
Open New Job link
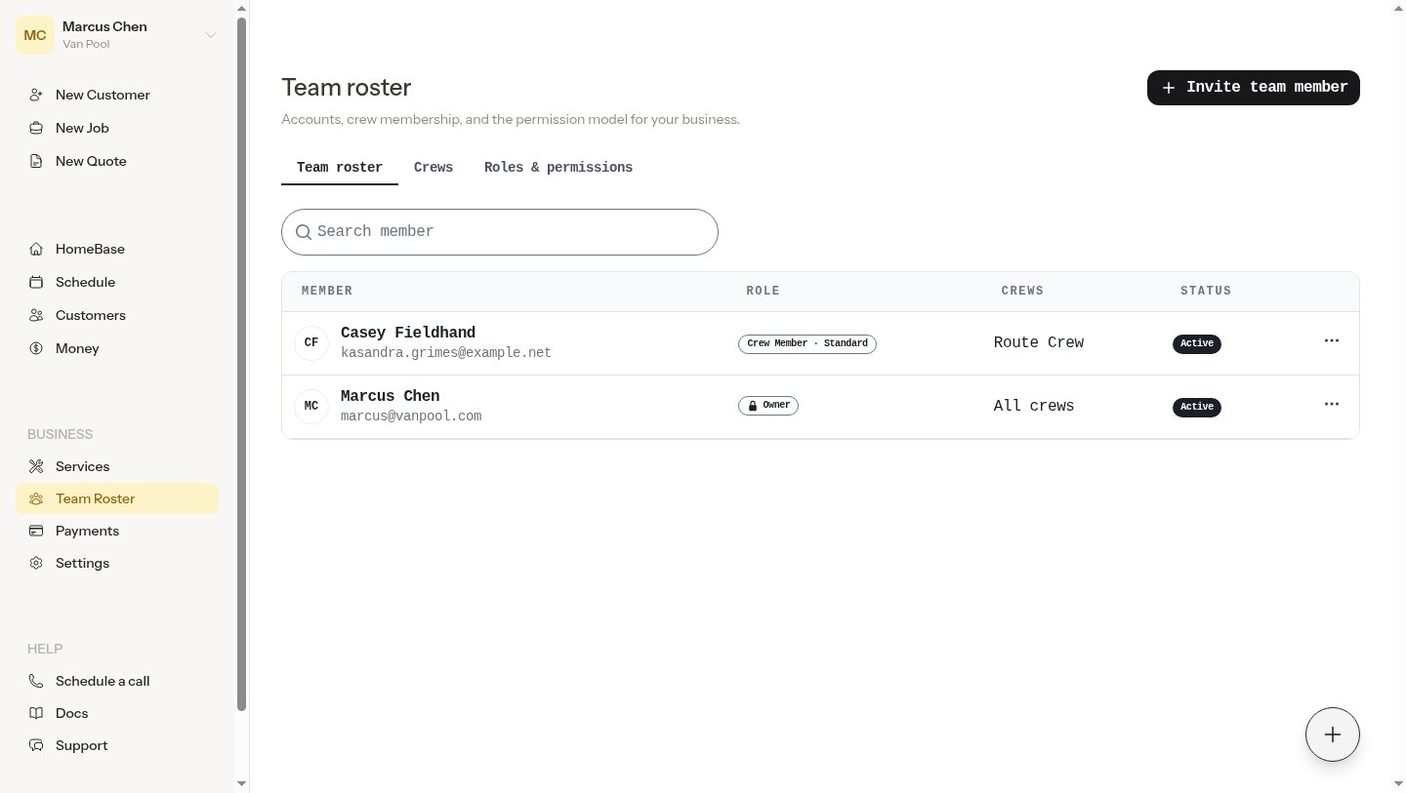(x=117, y=128)
